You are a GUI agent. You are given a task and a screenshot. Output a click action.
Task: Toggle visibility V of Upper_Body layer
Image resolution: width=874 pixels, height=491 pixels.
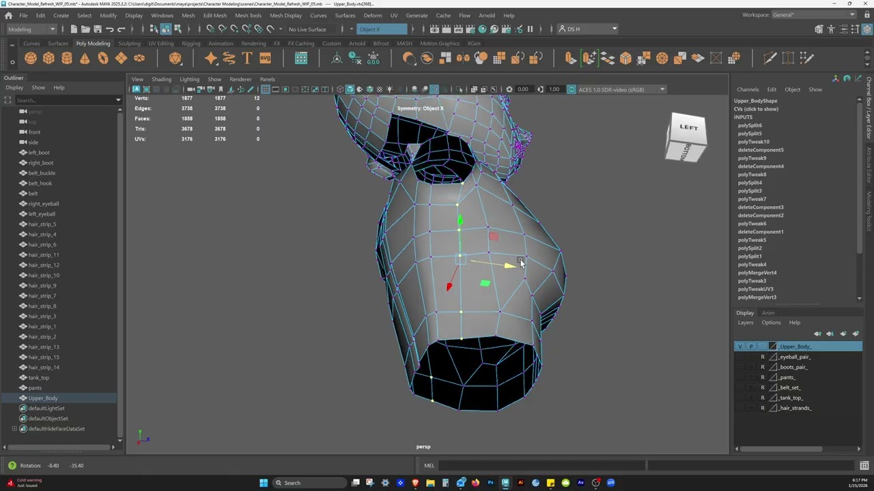[x=739, y=346]
